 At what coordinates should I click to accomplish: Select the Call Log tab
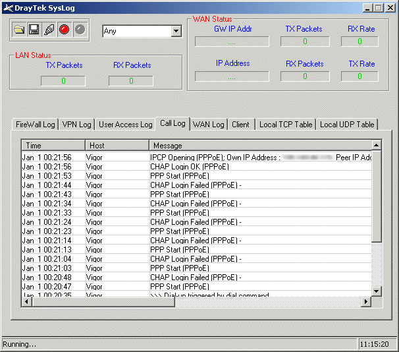point(173,123)
